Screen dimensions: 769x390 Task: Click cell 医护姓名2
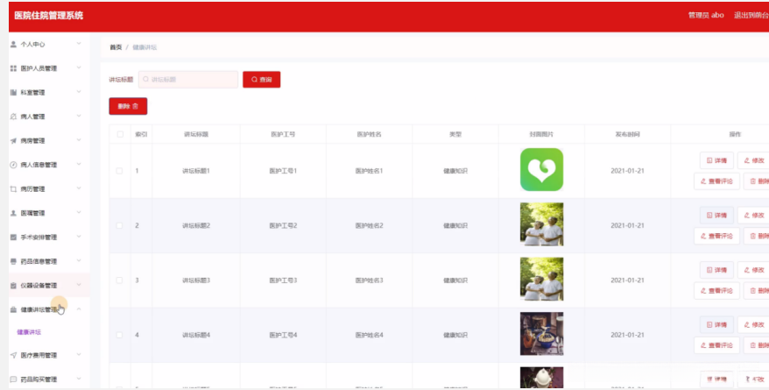(370, 225)
